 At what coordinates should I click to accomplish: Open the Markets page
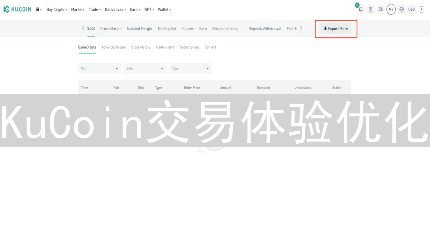click(78, 10)
